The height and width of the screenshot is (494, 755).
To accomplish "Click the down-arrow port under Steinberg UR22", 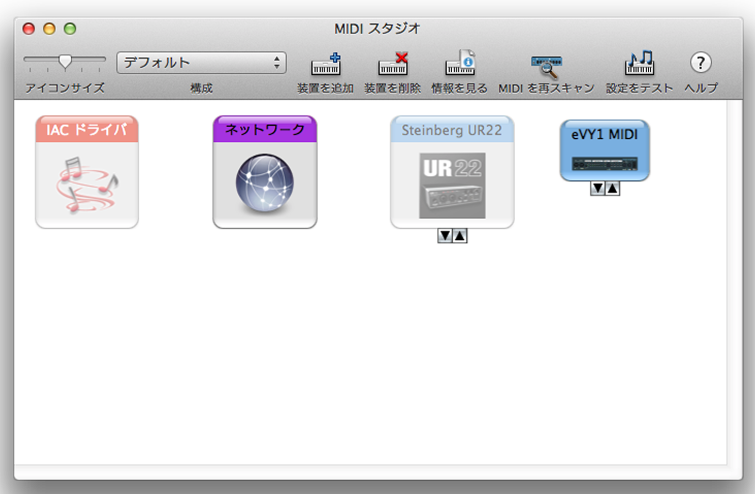I will (x=445, y=236).
